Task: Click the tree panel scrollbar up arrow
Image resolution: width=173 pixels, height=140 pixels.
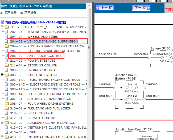Action: [89, 5]
